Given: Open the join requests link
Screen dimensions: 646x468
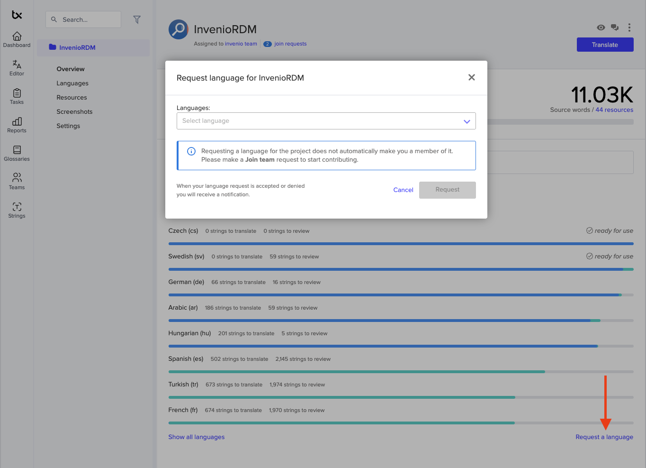Looking at the screenshot, I should pyautogui.click(x=290, y=44).
